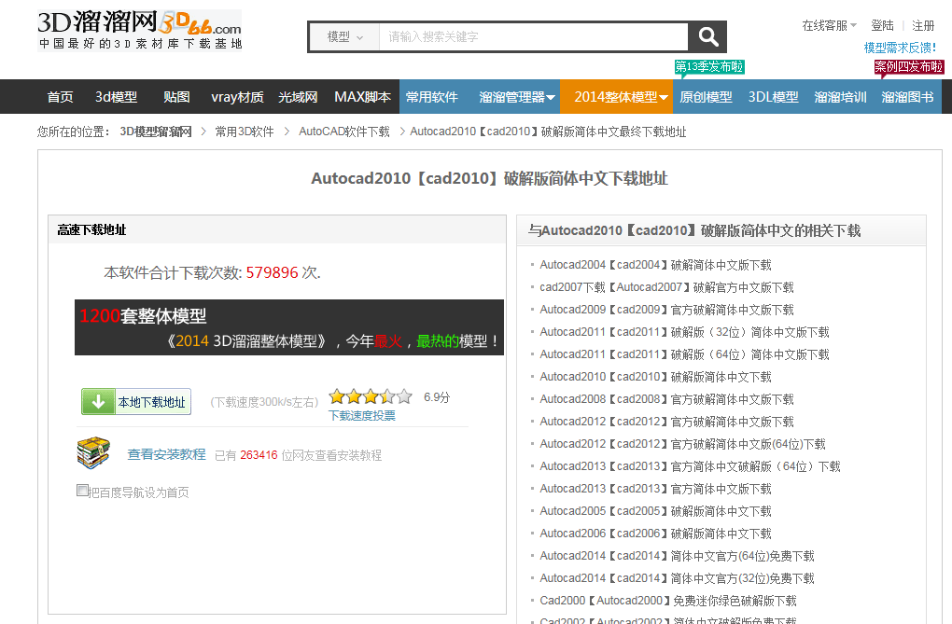This screenshot has height=624, width=952.
Task: Expand the 溜溜管理器 nav dropdown
Action: pyautogui.click(x=517, y=97)
